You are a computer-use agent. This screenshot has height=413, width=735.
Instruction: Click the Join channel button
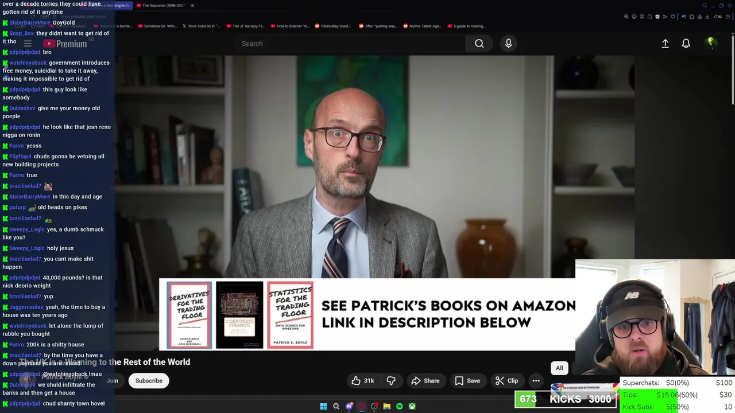point(112,381)
